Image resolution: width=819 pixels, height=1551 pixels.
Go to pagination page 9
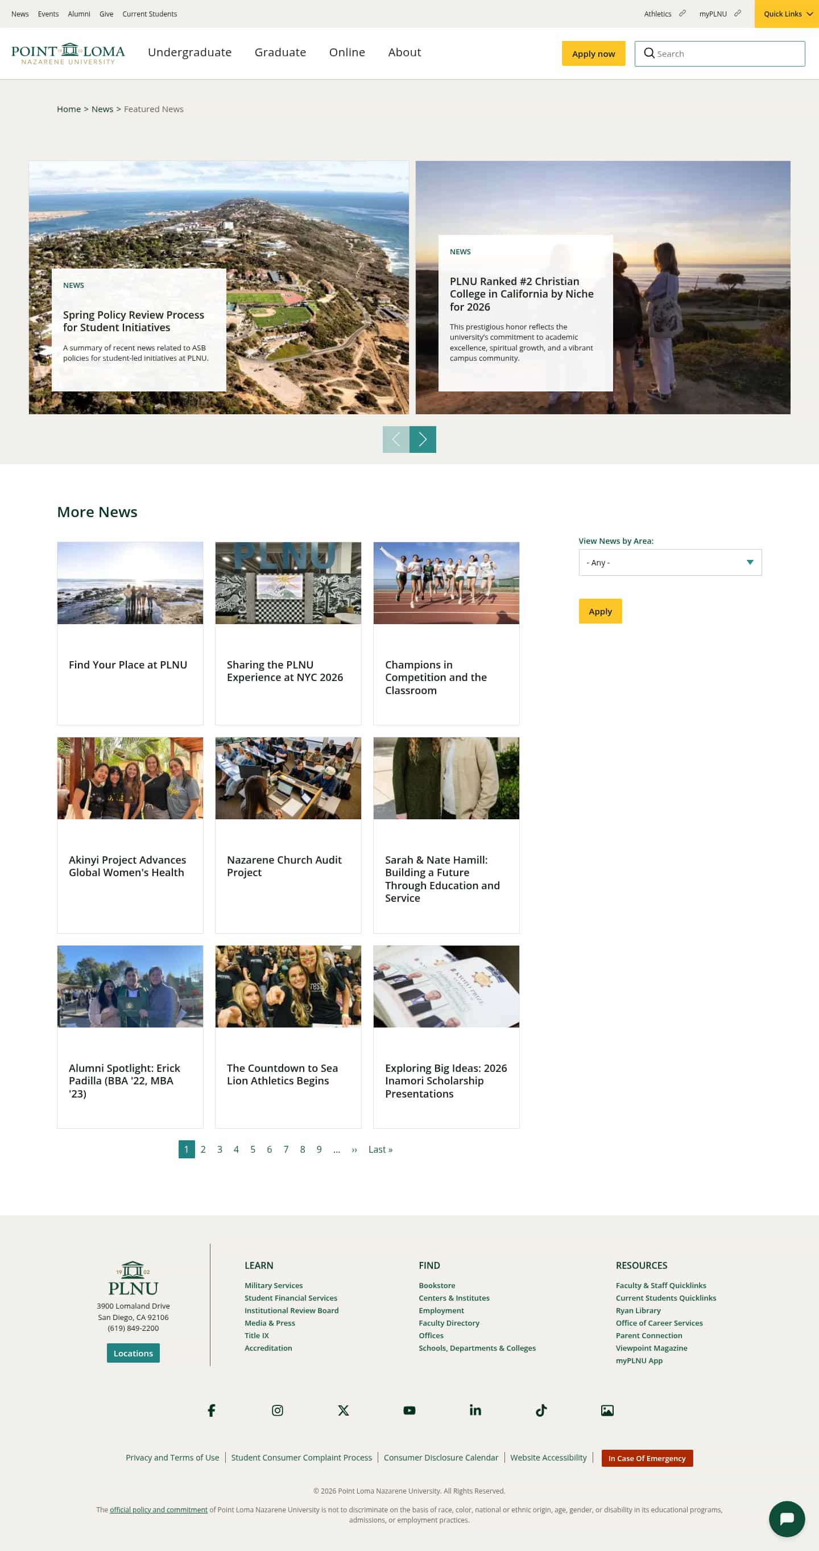coord(319,1149)
